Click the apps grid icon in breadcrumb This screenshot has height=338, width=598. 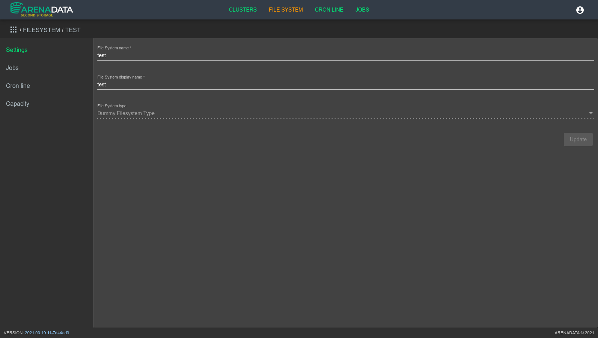point(13,30)
